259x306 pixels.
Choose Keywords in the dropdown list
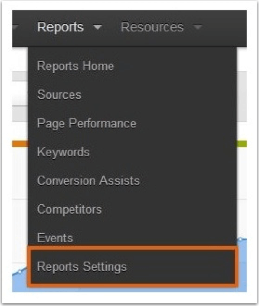pyautogui.click(x=63, y=152)
